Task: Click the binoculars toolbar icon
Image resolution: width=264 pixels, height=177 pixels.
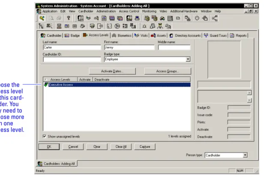Action: [x=162, y=18]
